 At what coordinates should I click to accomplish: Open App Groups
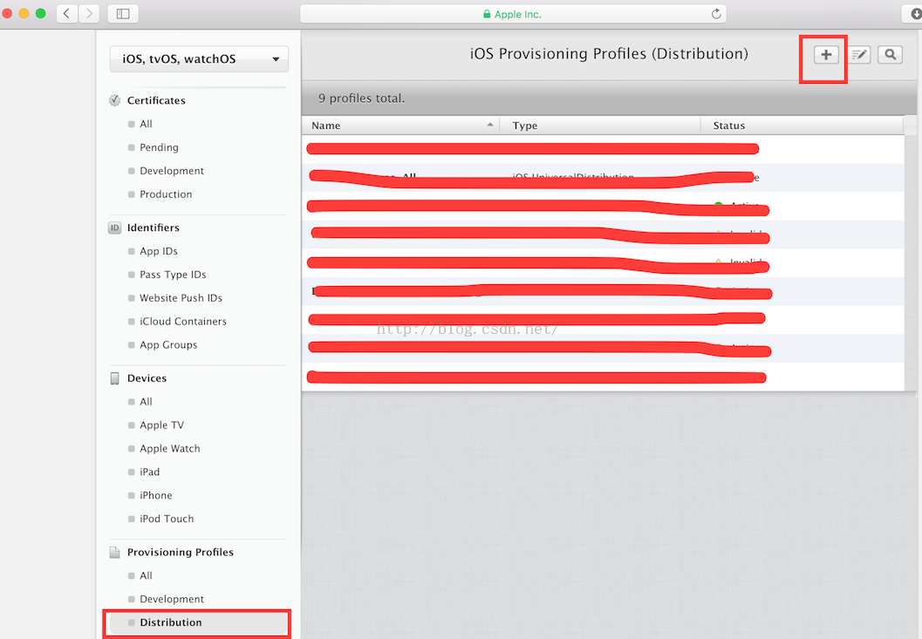pyautogui.click(x=168, y=345)
